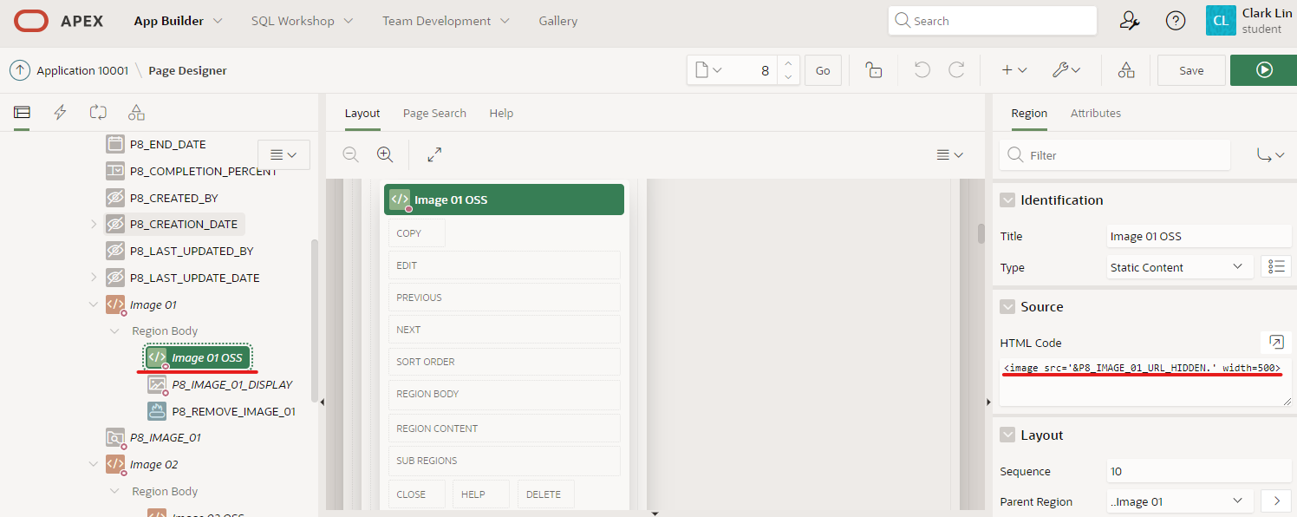This screenshot has width=1297, height=517.
Task: Zoom in on the layout
Action: pos(385,154)
